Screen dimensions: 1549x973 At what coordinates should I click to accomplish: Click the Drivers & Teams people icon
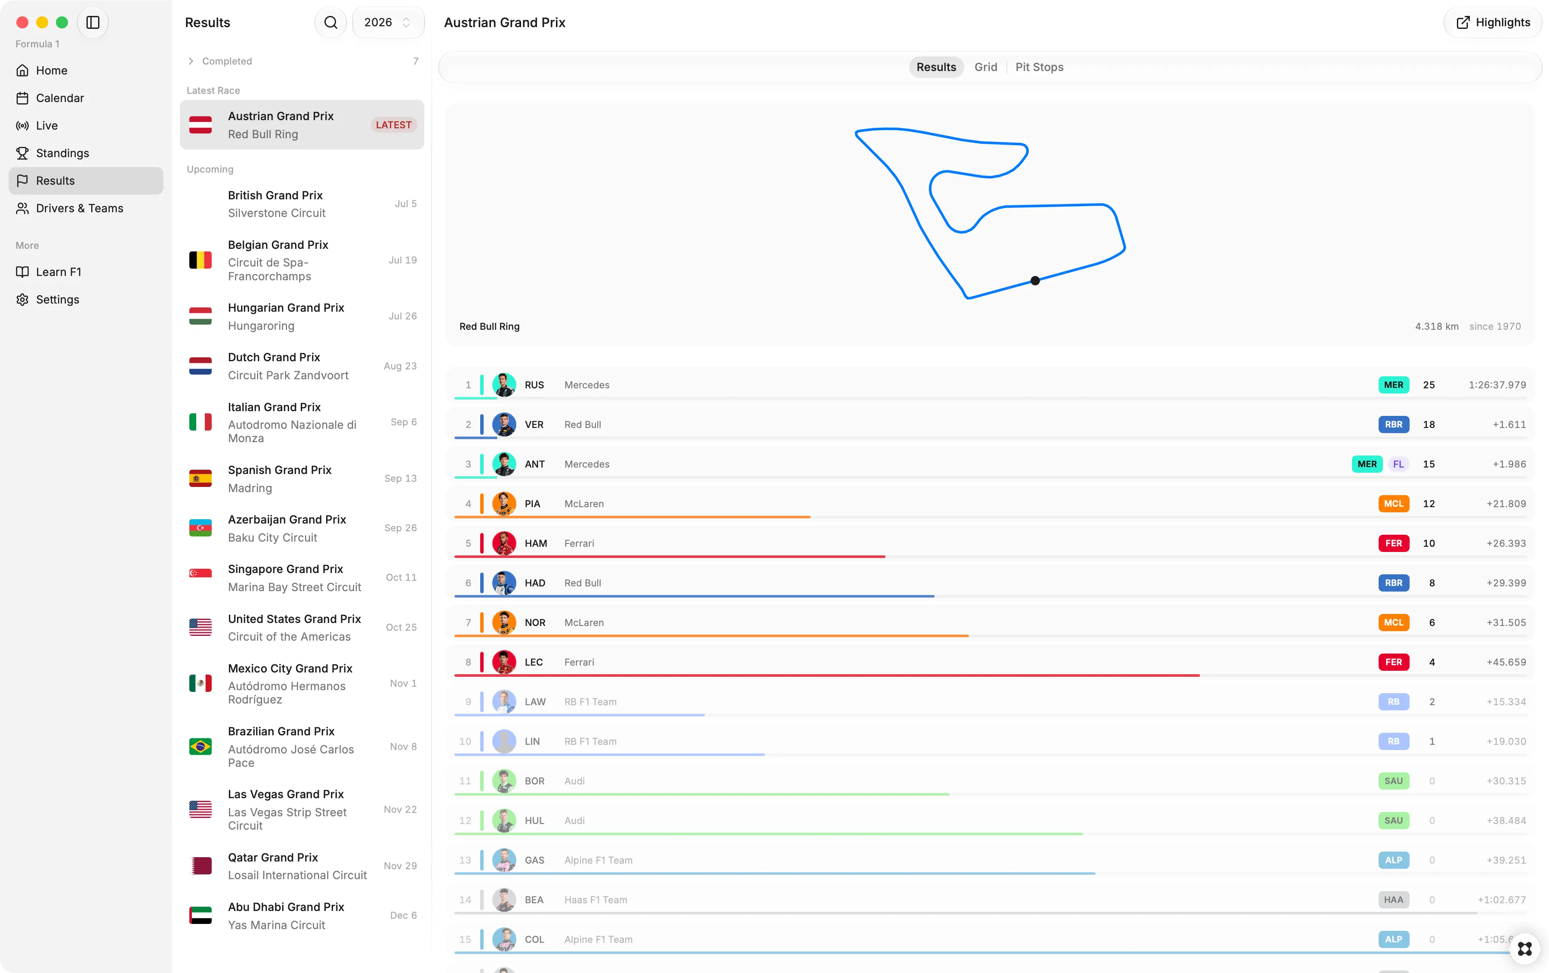tap(22, 208)
